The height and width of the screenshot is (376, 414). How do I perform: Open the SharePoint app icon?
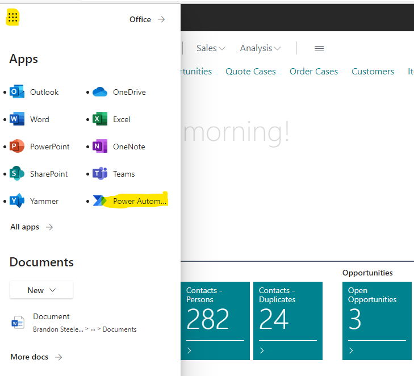click(17, 173)
